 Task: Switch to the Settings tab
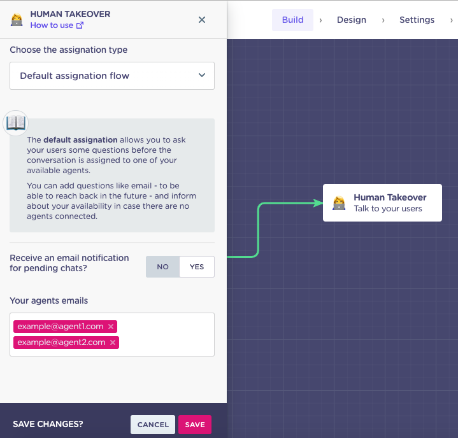click(x=417, y=20)
